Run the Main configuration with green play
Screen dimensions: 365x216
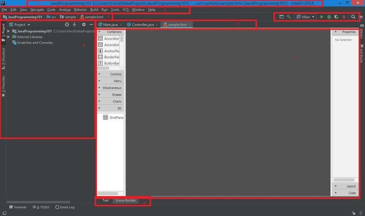[322, 17]
